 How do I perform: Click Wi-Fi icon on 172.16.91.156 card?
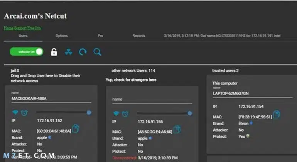(x=116, y=113)
